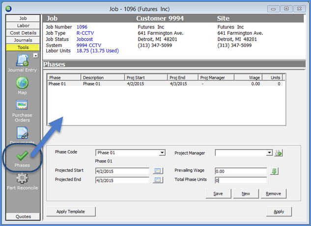Switch to the Labor sidebar tab
Viewport: 311px width, 226px height.
point(23,25)
